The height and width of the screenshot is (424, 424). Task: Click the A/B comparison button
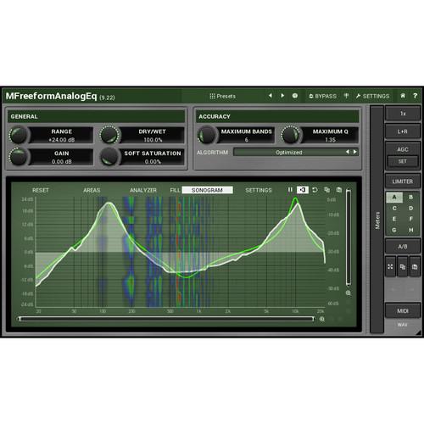(x=403, y=247)
